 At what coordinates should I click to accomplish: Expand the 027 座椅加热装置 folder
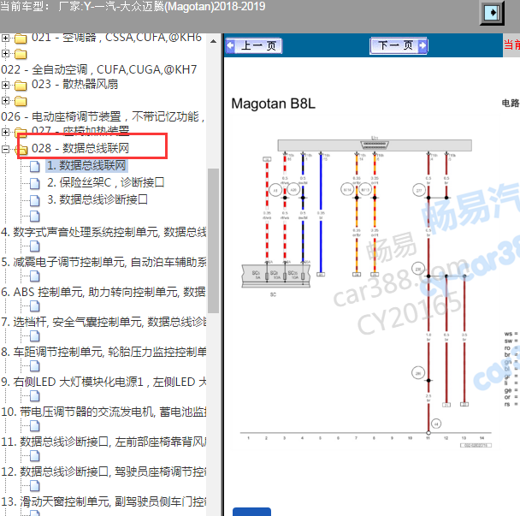(x=5, y=132)
